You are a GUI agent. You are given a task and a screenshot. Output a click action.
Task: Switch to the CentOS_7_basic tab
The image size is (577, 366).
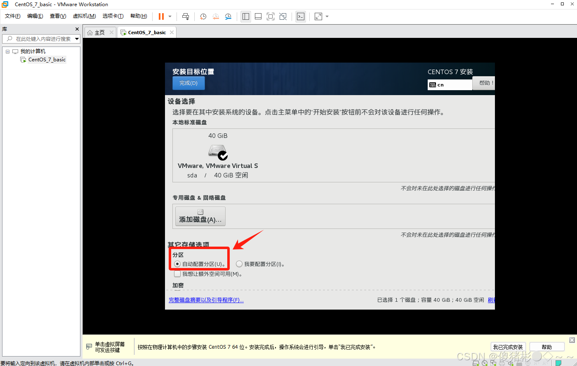[x=147, y=33]
